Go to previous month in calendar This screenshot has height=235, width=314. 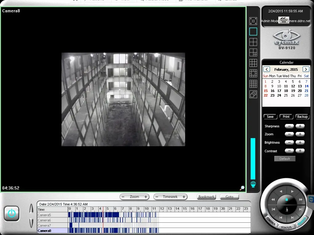pyautogui.click(x=267, y=69)
